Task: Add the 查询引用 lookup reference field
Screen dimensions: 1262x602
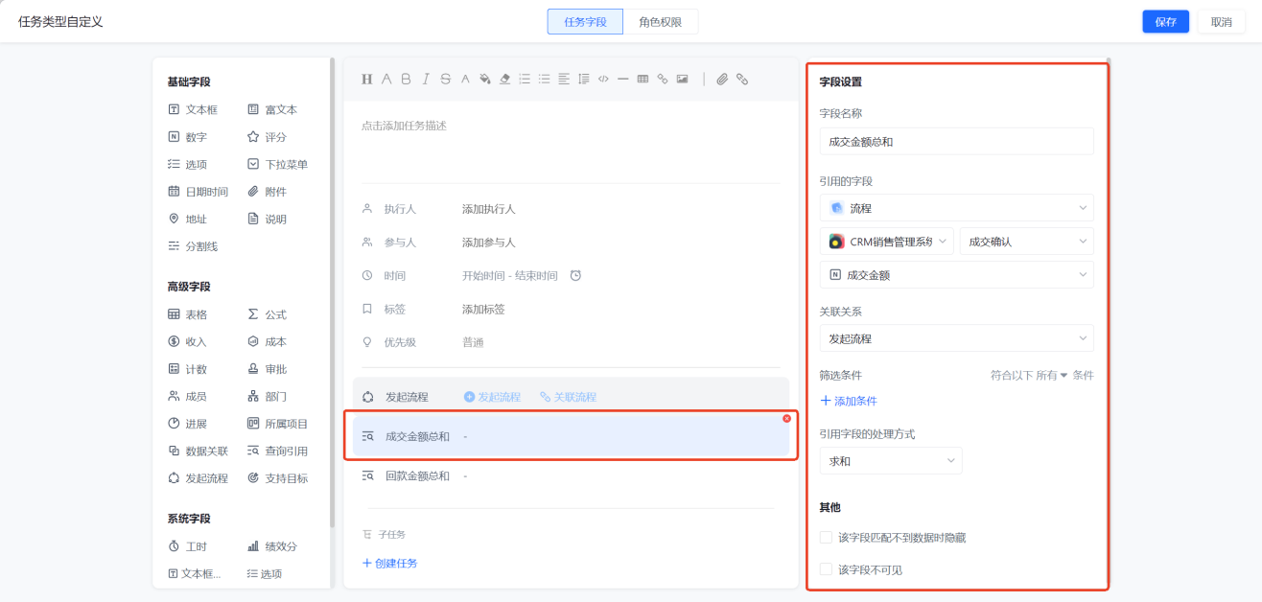Action: pos(278,451)
